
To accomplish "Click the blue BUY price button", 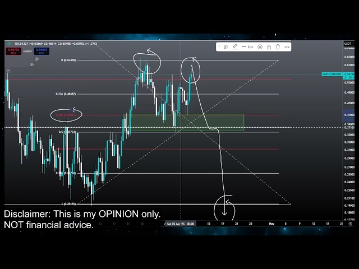I will [x=42, y=52].
